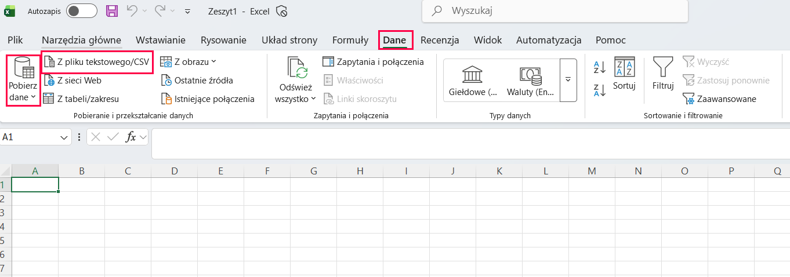Viewport: 790px width, 277px height.
Task: Click the Sort A to Z icon
Action: (599, 67)
